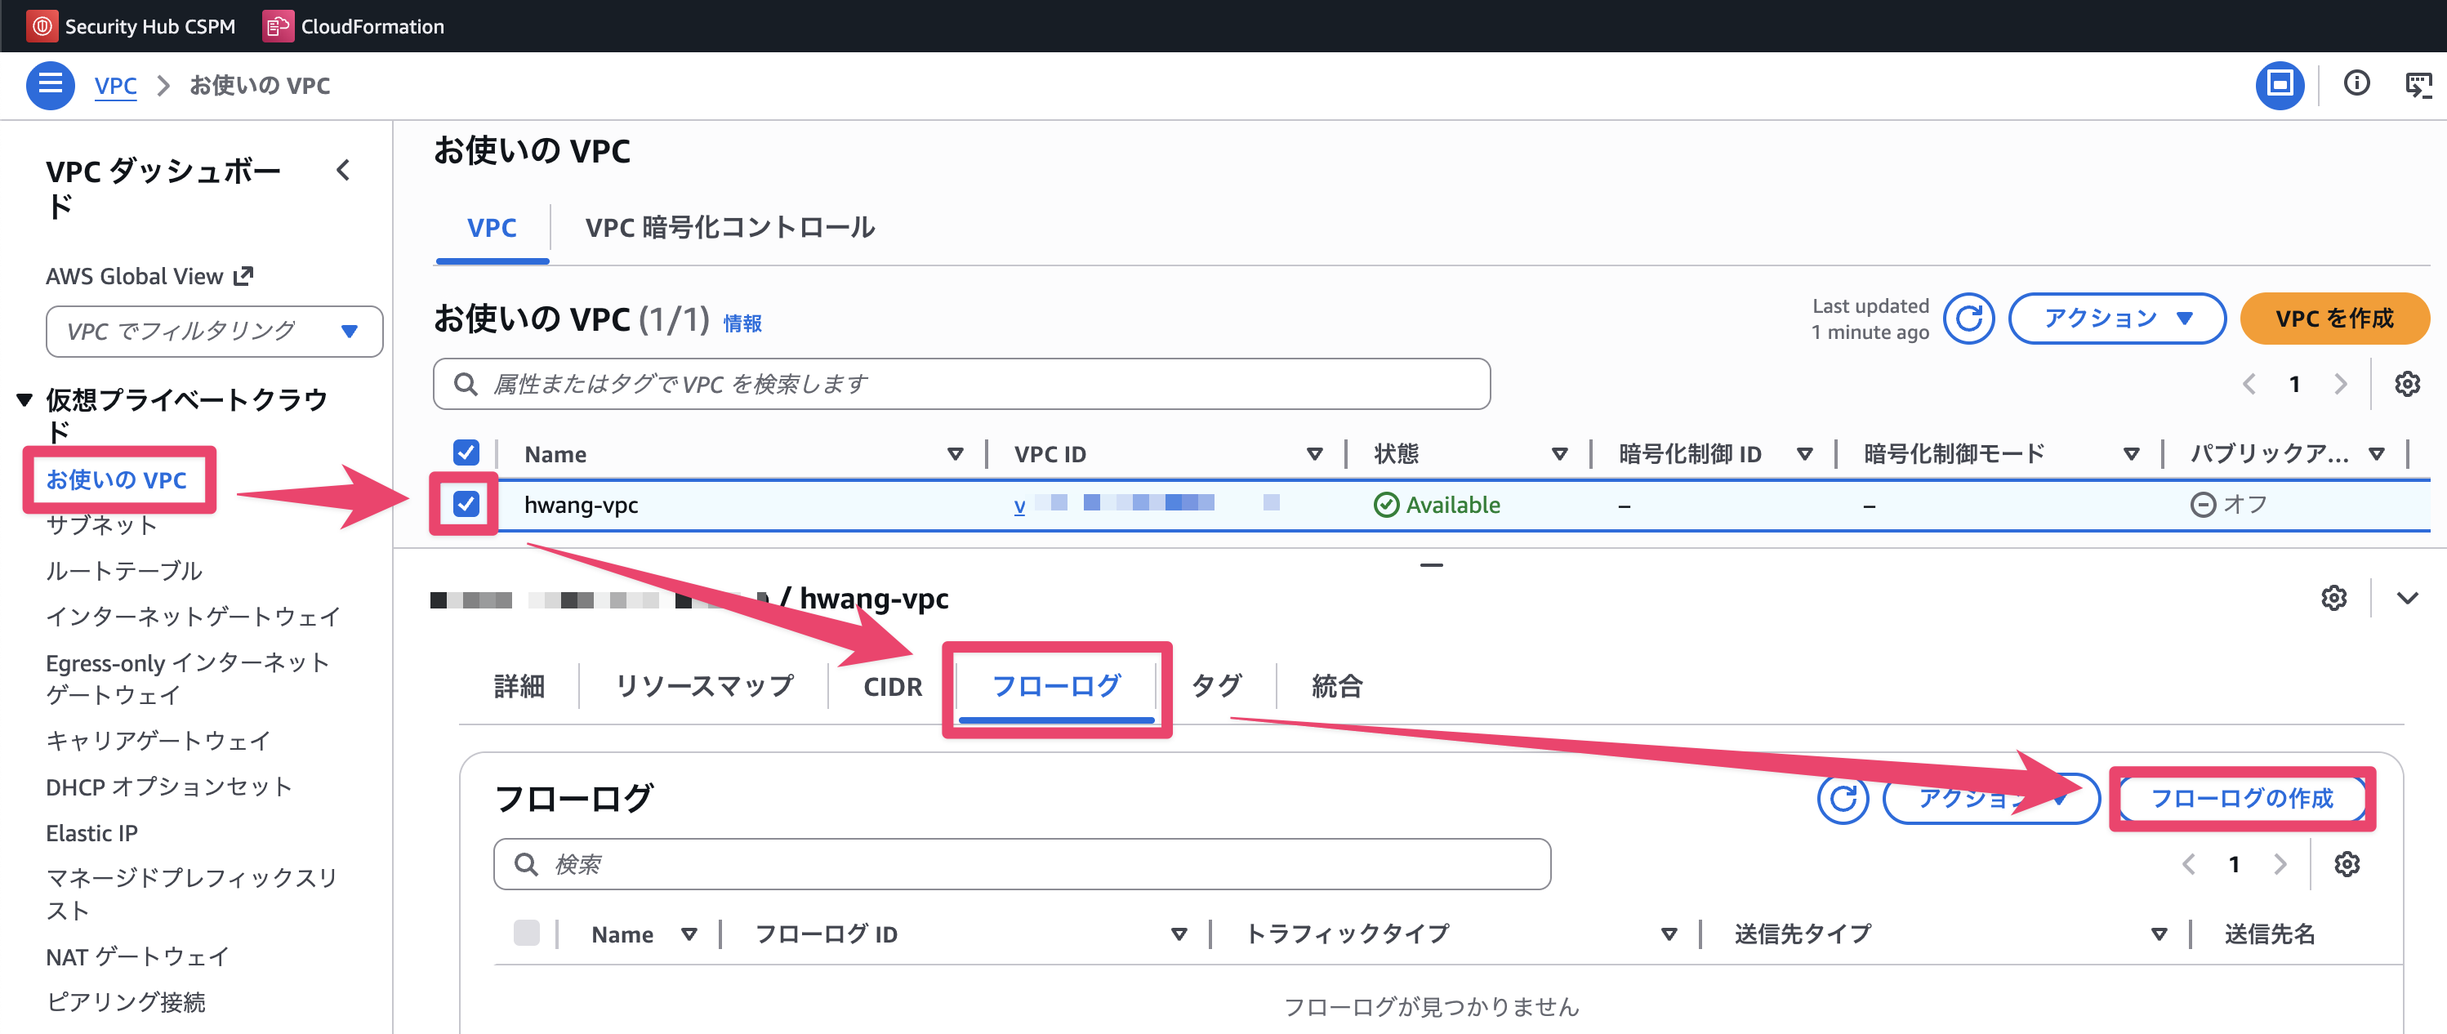
Task: Click the VPC search input field
Action: pyautogui.click(x=961, y=384)
